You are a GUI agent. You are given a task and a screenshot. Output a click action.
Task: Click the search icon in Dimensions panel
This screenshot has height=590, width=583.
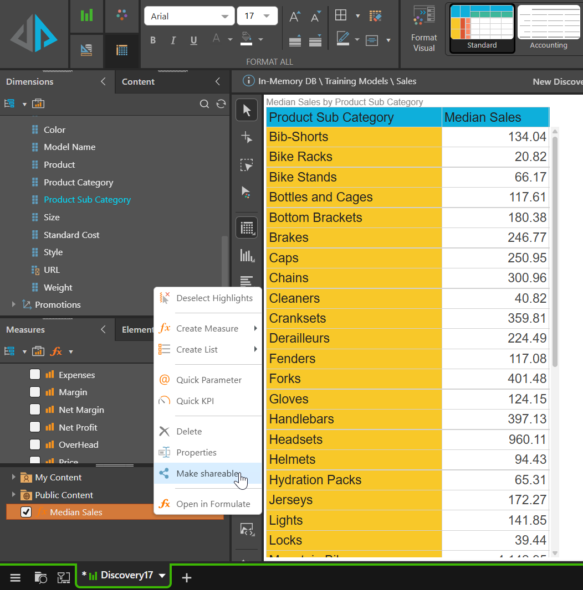[x=204, y=104]
